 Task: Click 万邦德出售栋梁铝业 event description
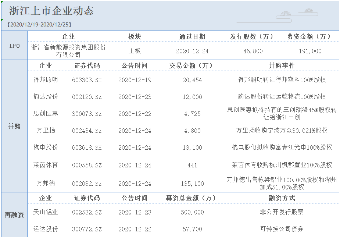[x=282, y=183]
